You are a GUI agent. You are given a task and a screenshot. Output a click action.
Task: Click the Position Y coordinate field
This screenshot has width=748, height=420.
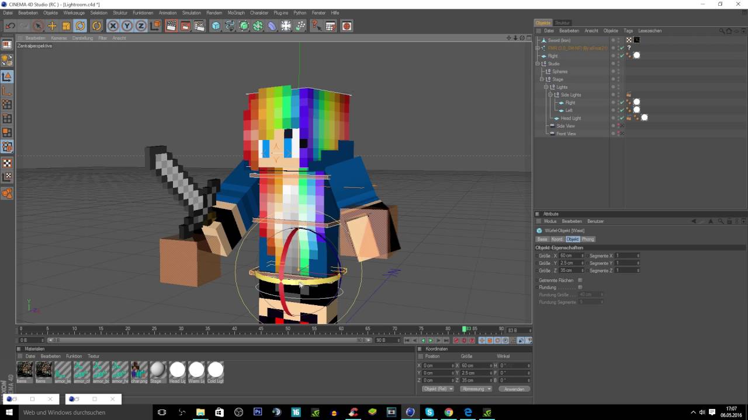pyautogui.click(x=438, y=373)
